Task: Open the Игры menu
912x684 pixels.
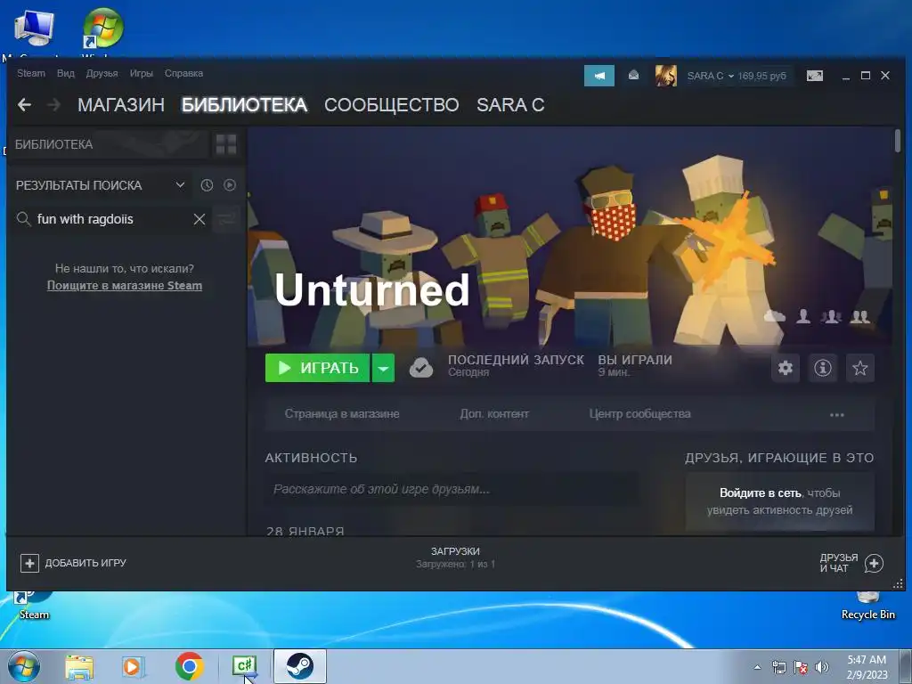Action: pyautogui.click(x=142, y=73)
